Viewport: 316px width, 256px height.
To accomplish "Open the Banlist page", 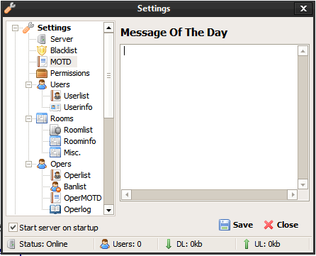I will pyautogui.click(x=75, y=187).
